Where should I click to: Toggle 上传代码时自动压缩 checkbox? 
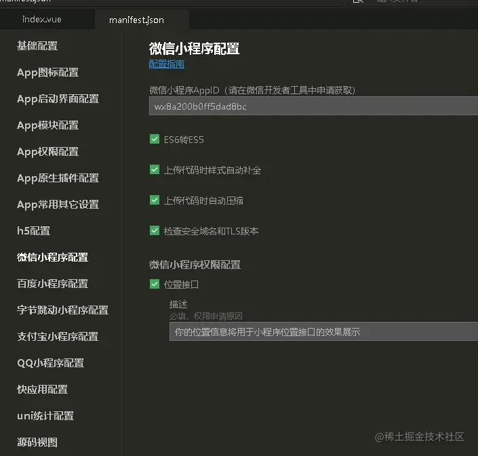(x=155, y=200)
